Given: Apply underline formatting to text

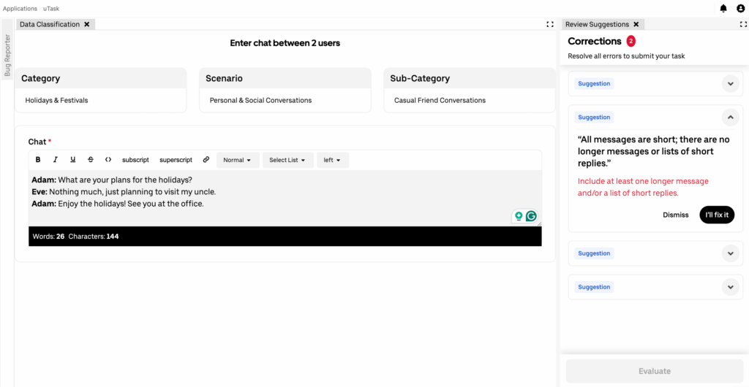Looking at the screenshot, I should (72, 160).
